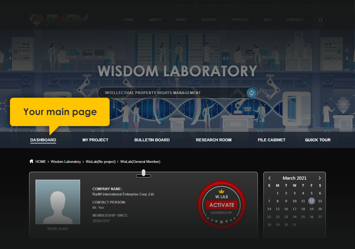Image resolution: width=355 pixels, height=249 pixels.
Task: Click the house icon in breadcrumb
Action: (31, 161)
